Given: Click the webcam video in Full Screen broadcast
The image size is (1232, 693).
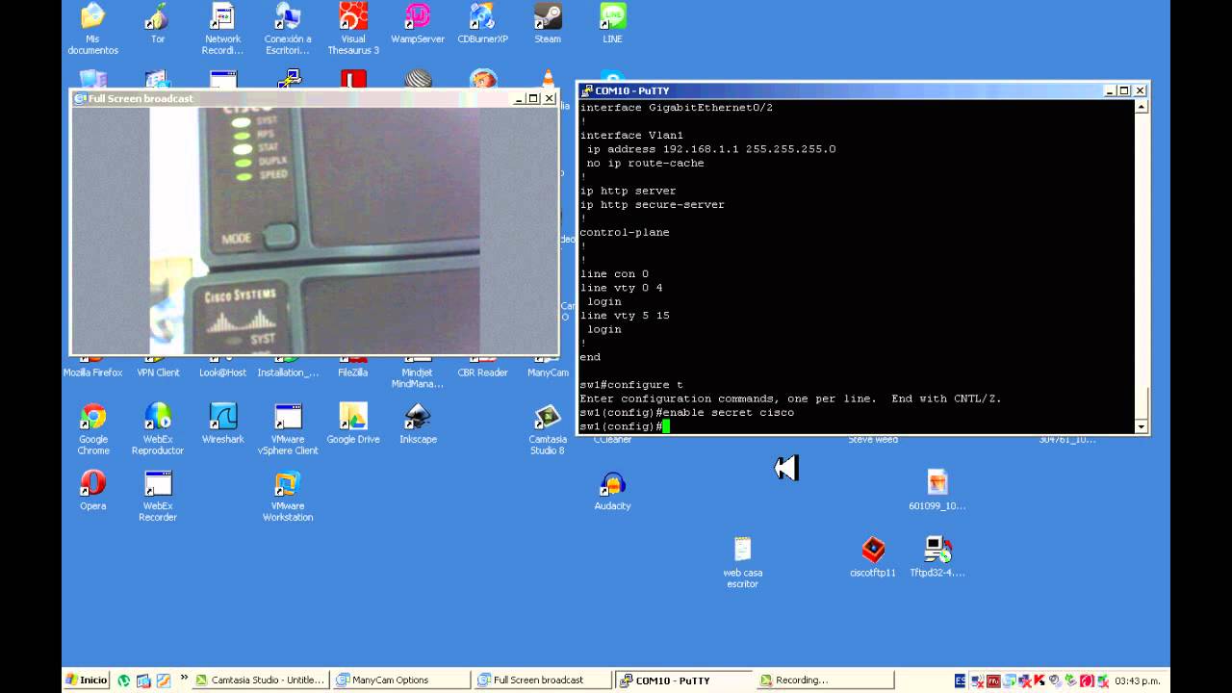Looking at the screenshot, I should point(314,231).
